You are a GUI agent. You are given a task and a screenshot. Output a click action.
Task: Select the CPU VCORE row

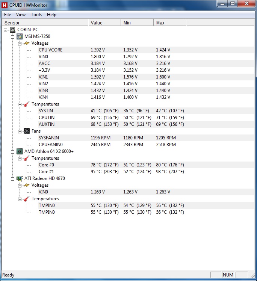point(146,50)
